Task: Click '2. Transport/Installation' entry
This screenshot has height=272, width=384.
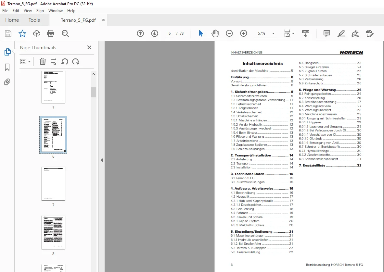Action: [x=262, y=155]
